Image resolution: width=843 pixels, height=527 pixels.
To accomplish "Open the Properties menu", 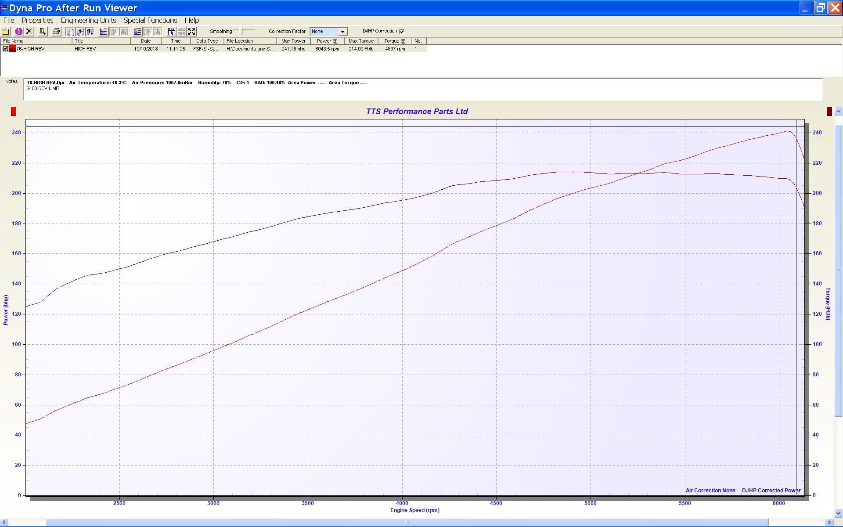I will click(x=37, y=20).
